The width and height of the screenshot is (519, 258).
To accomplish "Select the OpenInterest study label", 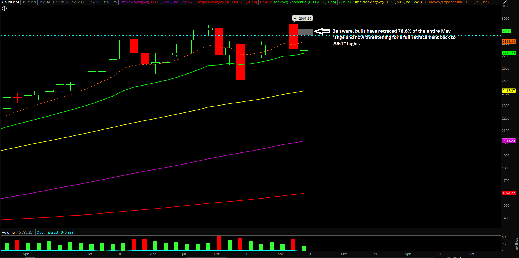I will 47,233.
